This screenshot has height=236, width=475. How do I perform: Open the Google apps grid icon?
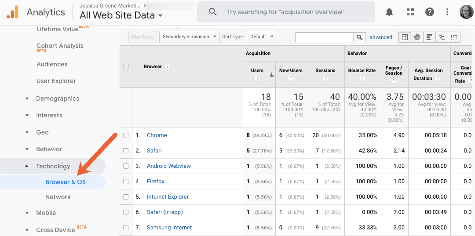click(x=410, y=12)
